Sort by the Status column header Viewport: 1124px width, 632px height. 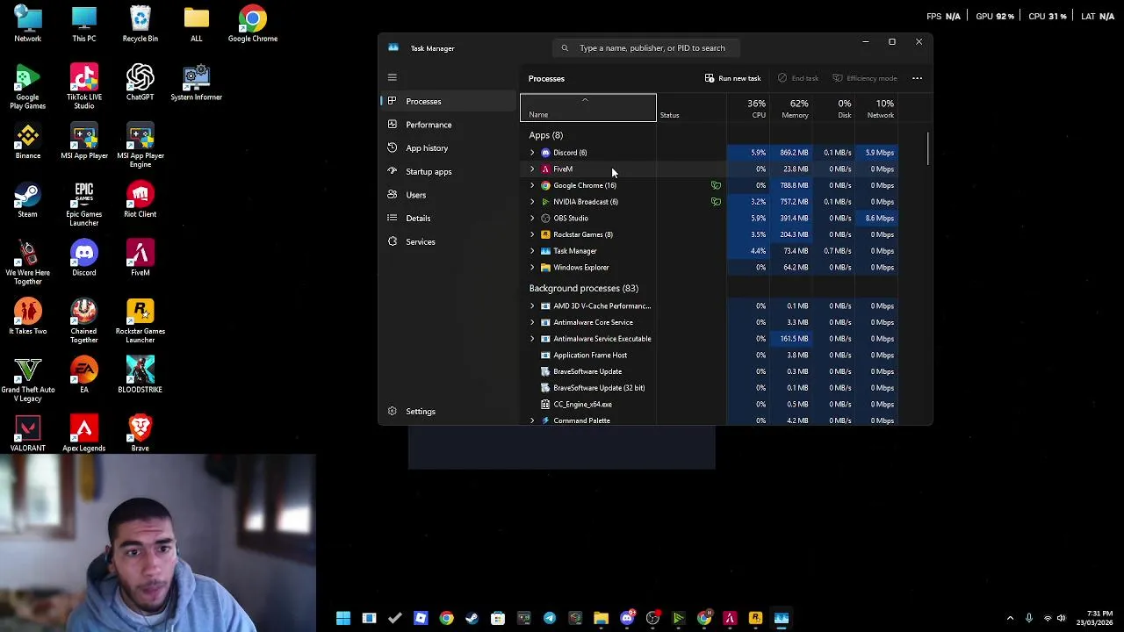691,108
